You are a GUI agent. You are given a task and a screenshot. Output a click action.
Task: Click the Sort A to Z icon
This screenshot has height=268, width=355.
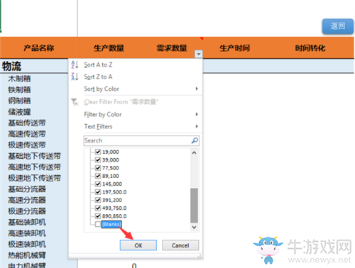(x=75, y=65)
